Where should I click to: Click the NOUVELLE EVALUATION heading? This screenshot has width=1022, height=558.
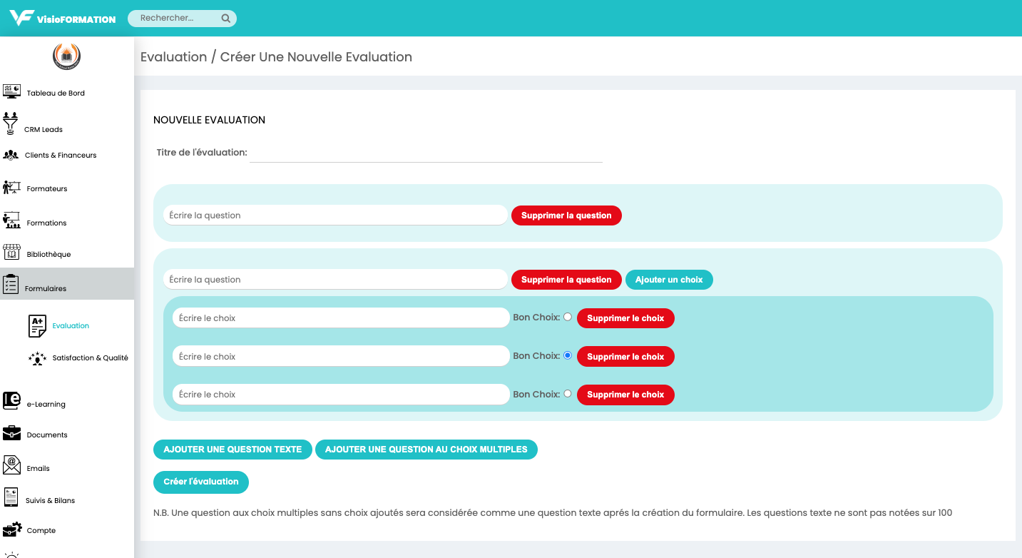tap(210, 120)
